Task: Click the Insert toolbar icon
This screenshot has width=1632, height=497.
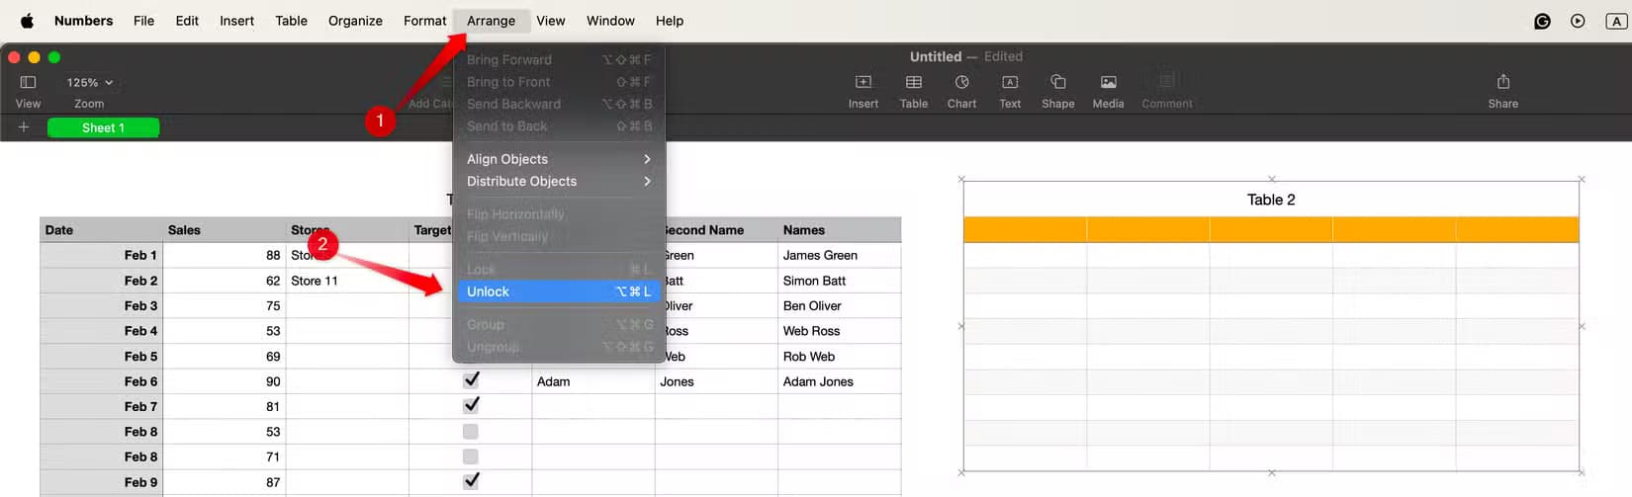Action: 863,82
